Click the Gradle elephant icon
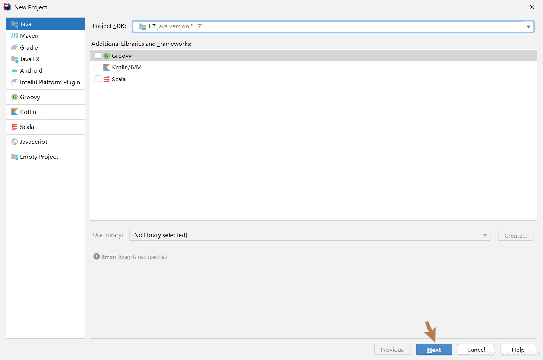Screen dimensions: 543x360 click(x=15, y=47)
